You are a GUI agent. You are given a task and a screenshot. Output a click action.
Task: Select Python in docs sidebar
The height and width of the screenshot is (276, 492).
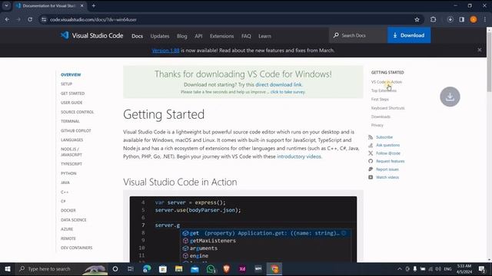tap(68, 173)
